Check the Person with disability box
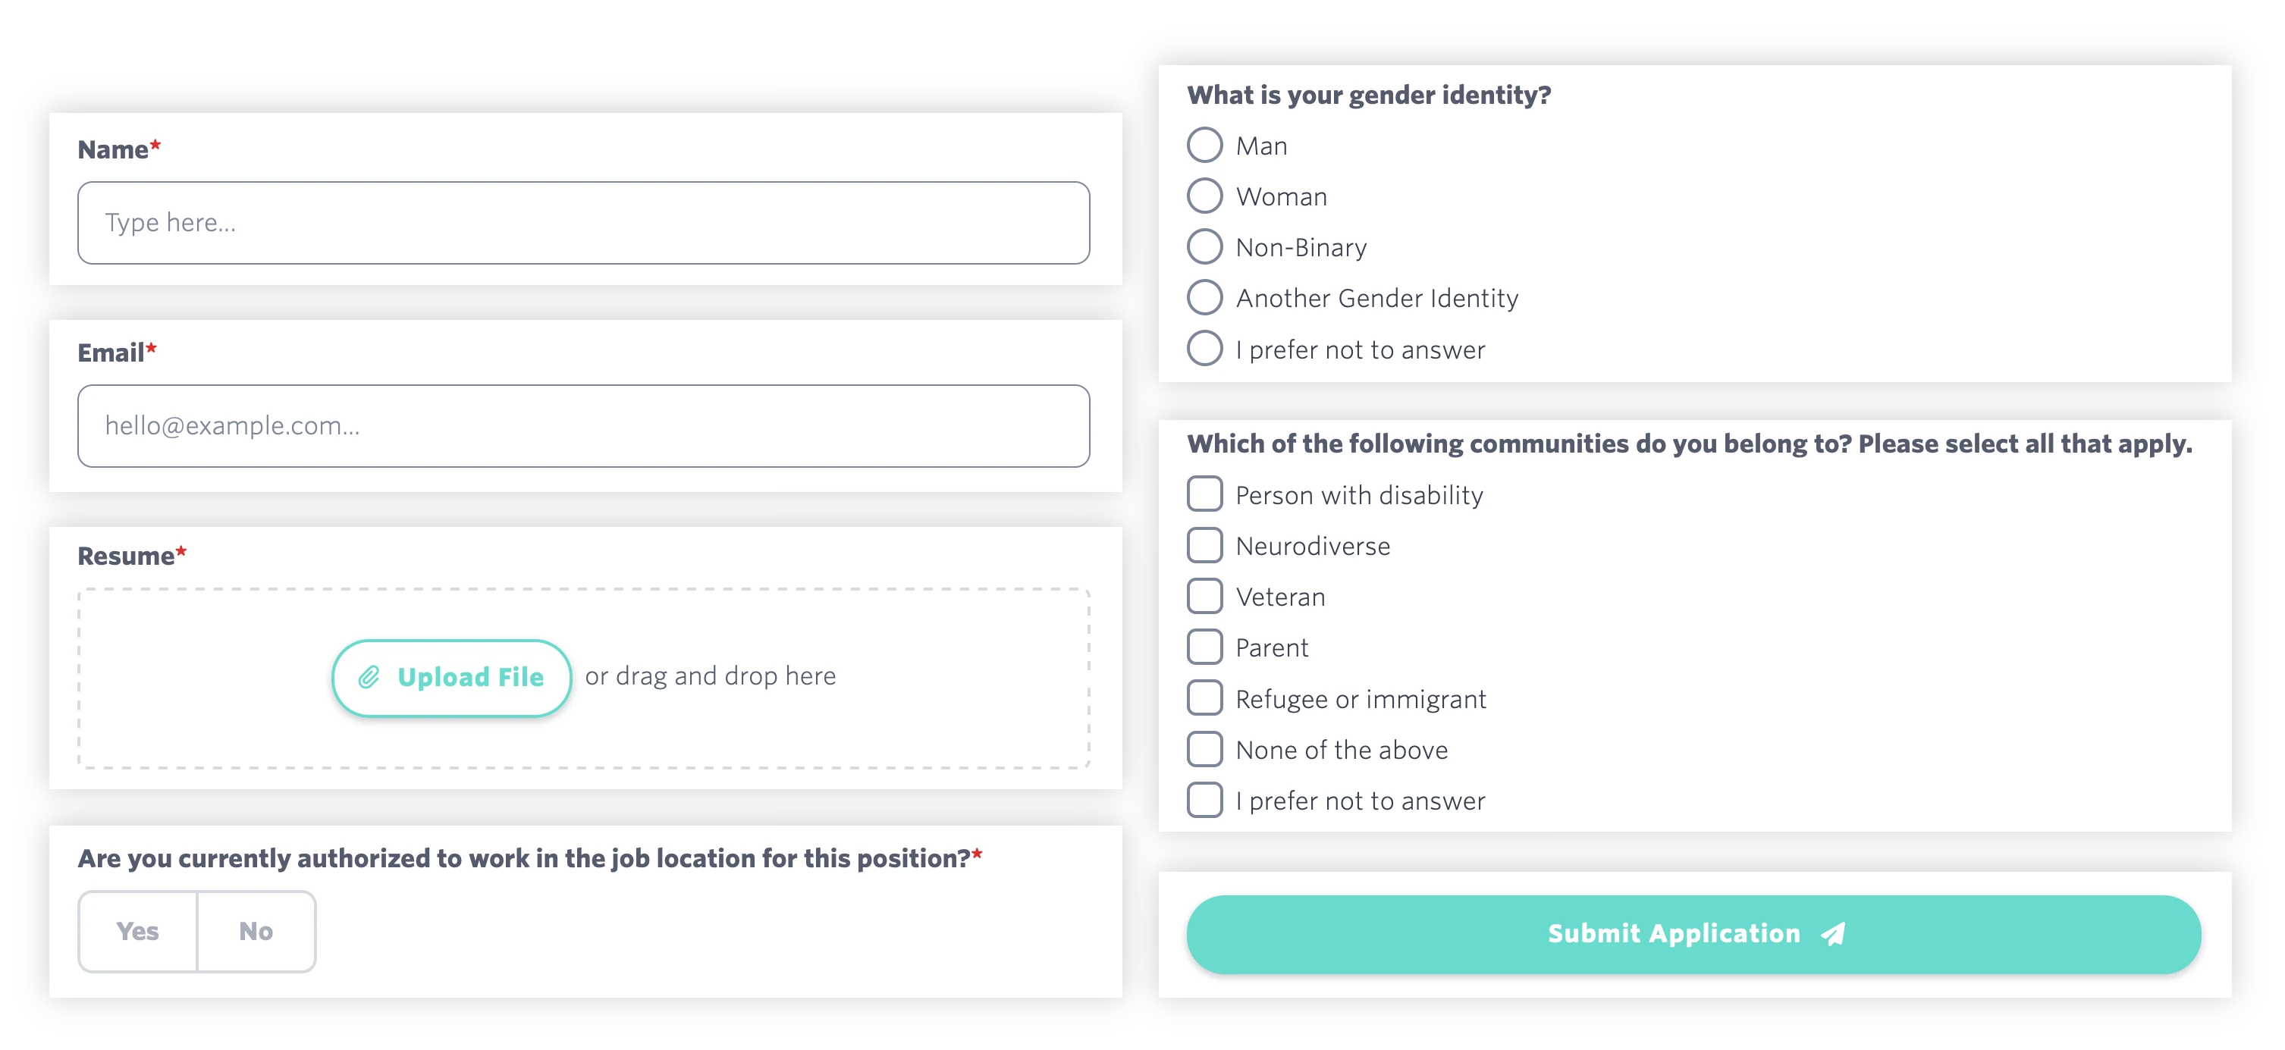The width and height of the screenshot is (2285, 1050). point(1204,494)
